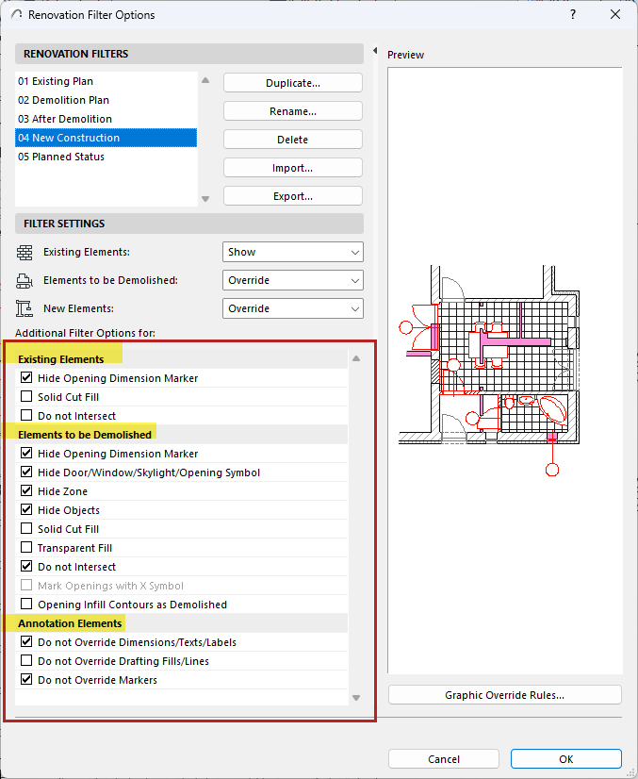Viewport: 638px width, 779px height.
Task: Enable Do not Intersect under Existing Elements
Action: click(26, 415)
